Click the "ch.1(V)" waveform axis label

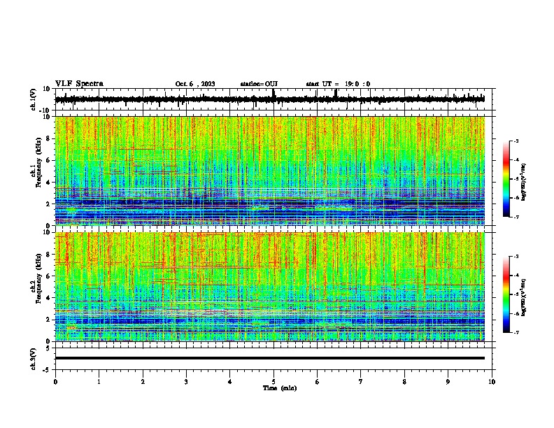point(34,99)
